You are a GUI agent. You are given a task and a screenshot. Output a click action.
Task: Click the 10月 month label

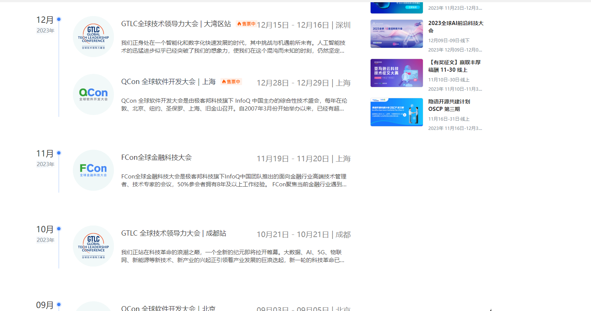(x=45, y=229)
